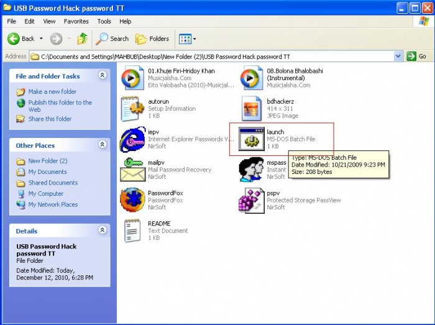This screenshot has width=435, height=325.
Task: Click the Windows flag logo
Action: 424,21
